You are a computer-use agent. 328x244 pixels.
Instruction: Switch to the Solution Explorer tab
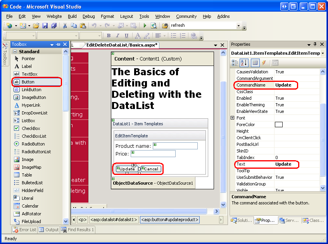242,220
